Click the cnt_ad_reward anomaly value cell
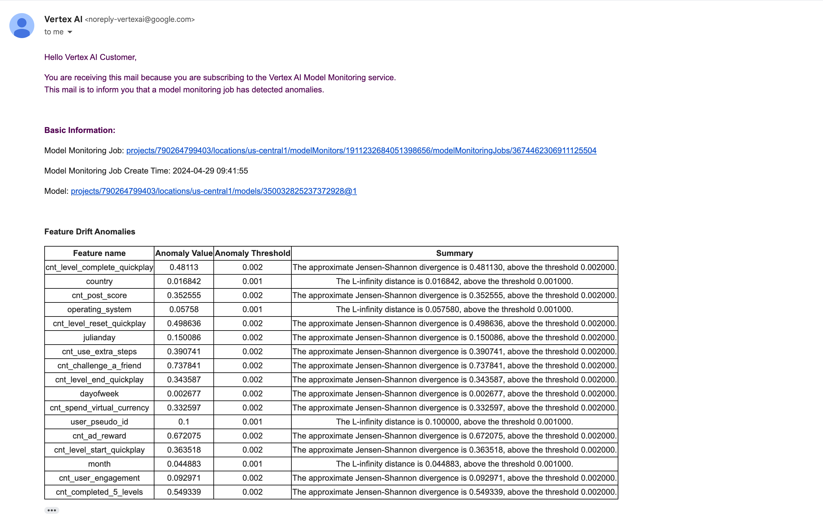This screenshot has height=530, width=823. [184, 436]
